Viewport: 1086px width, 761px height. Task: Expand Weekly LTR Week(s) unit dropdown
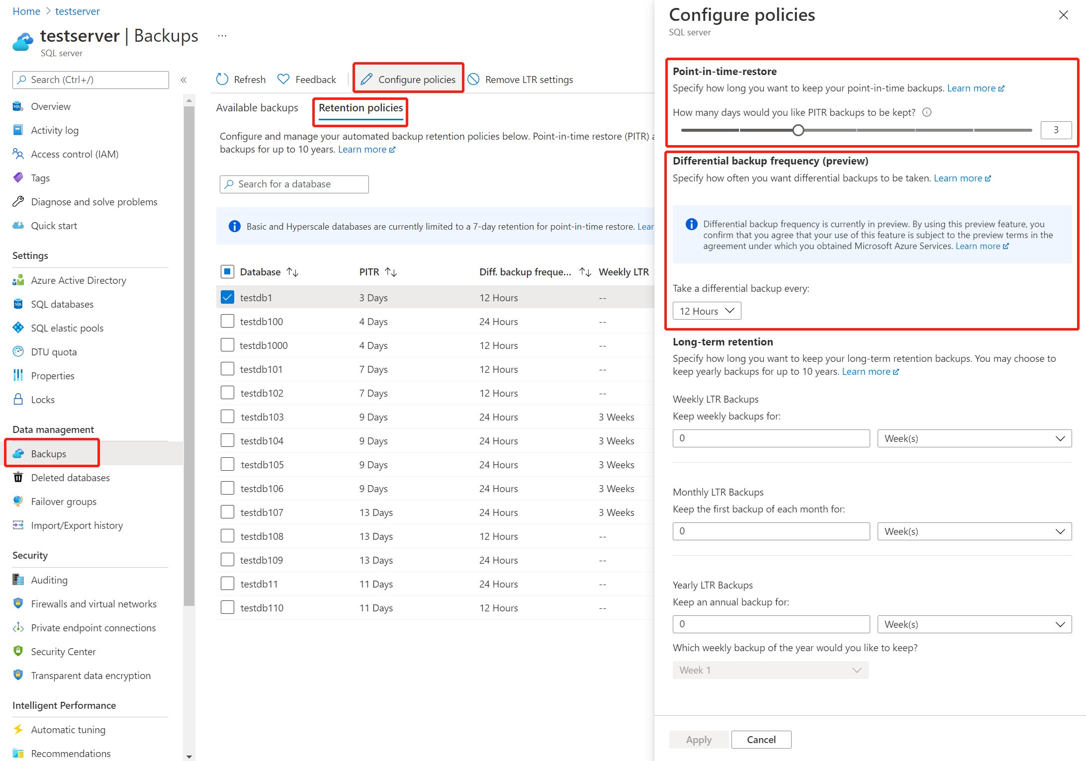coord(974,438)
